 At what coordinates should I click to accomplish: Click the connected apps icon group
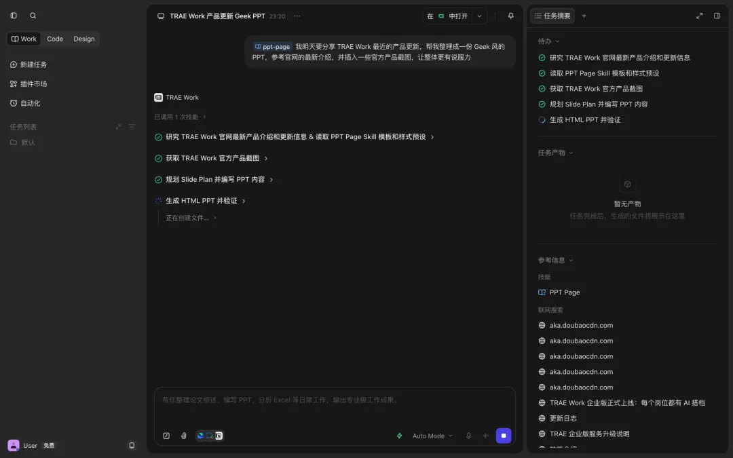coord(210,436)
